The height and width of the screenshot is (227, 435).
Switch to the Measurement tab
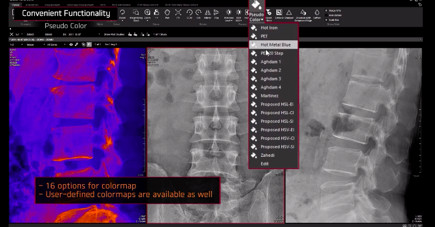52,5
